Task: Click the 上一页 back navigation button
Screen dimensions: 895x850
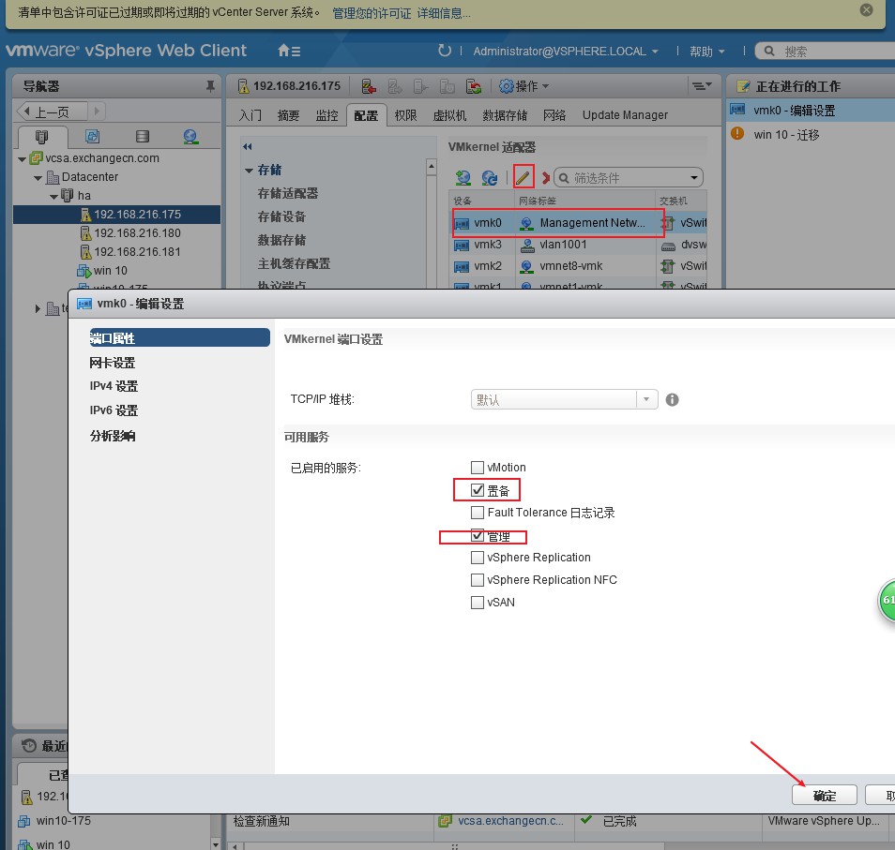Action: [52, 112]
